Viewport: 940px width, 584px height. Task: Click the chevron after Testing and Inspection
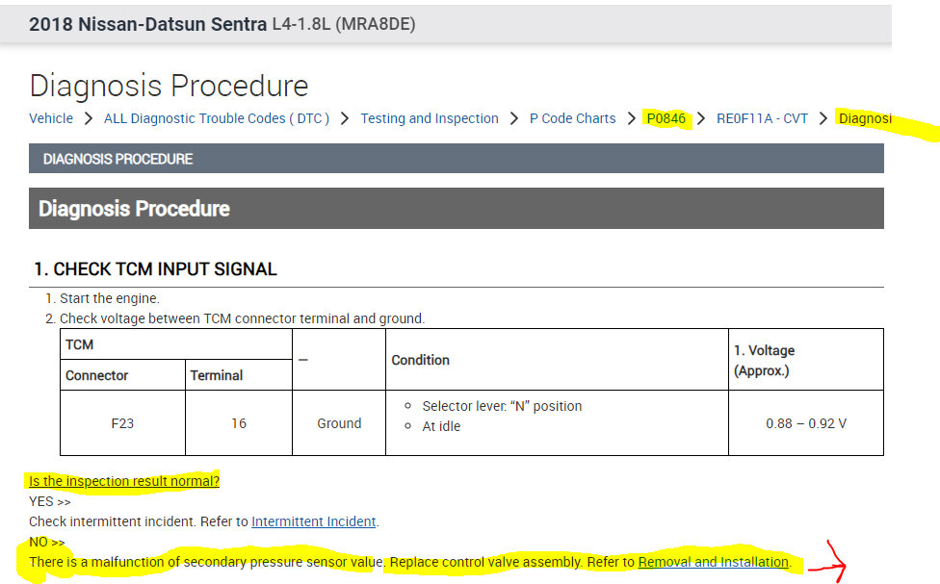click(513, 118)
